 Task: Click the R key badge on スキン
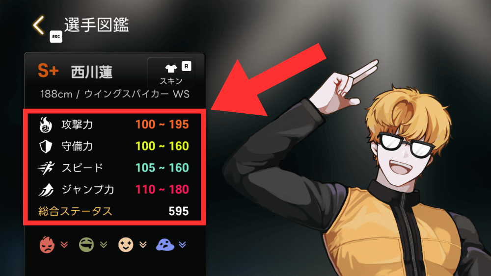click(x=186, y=66)
